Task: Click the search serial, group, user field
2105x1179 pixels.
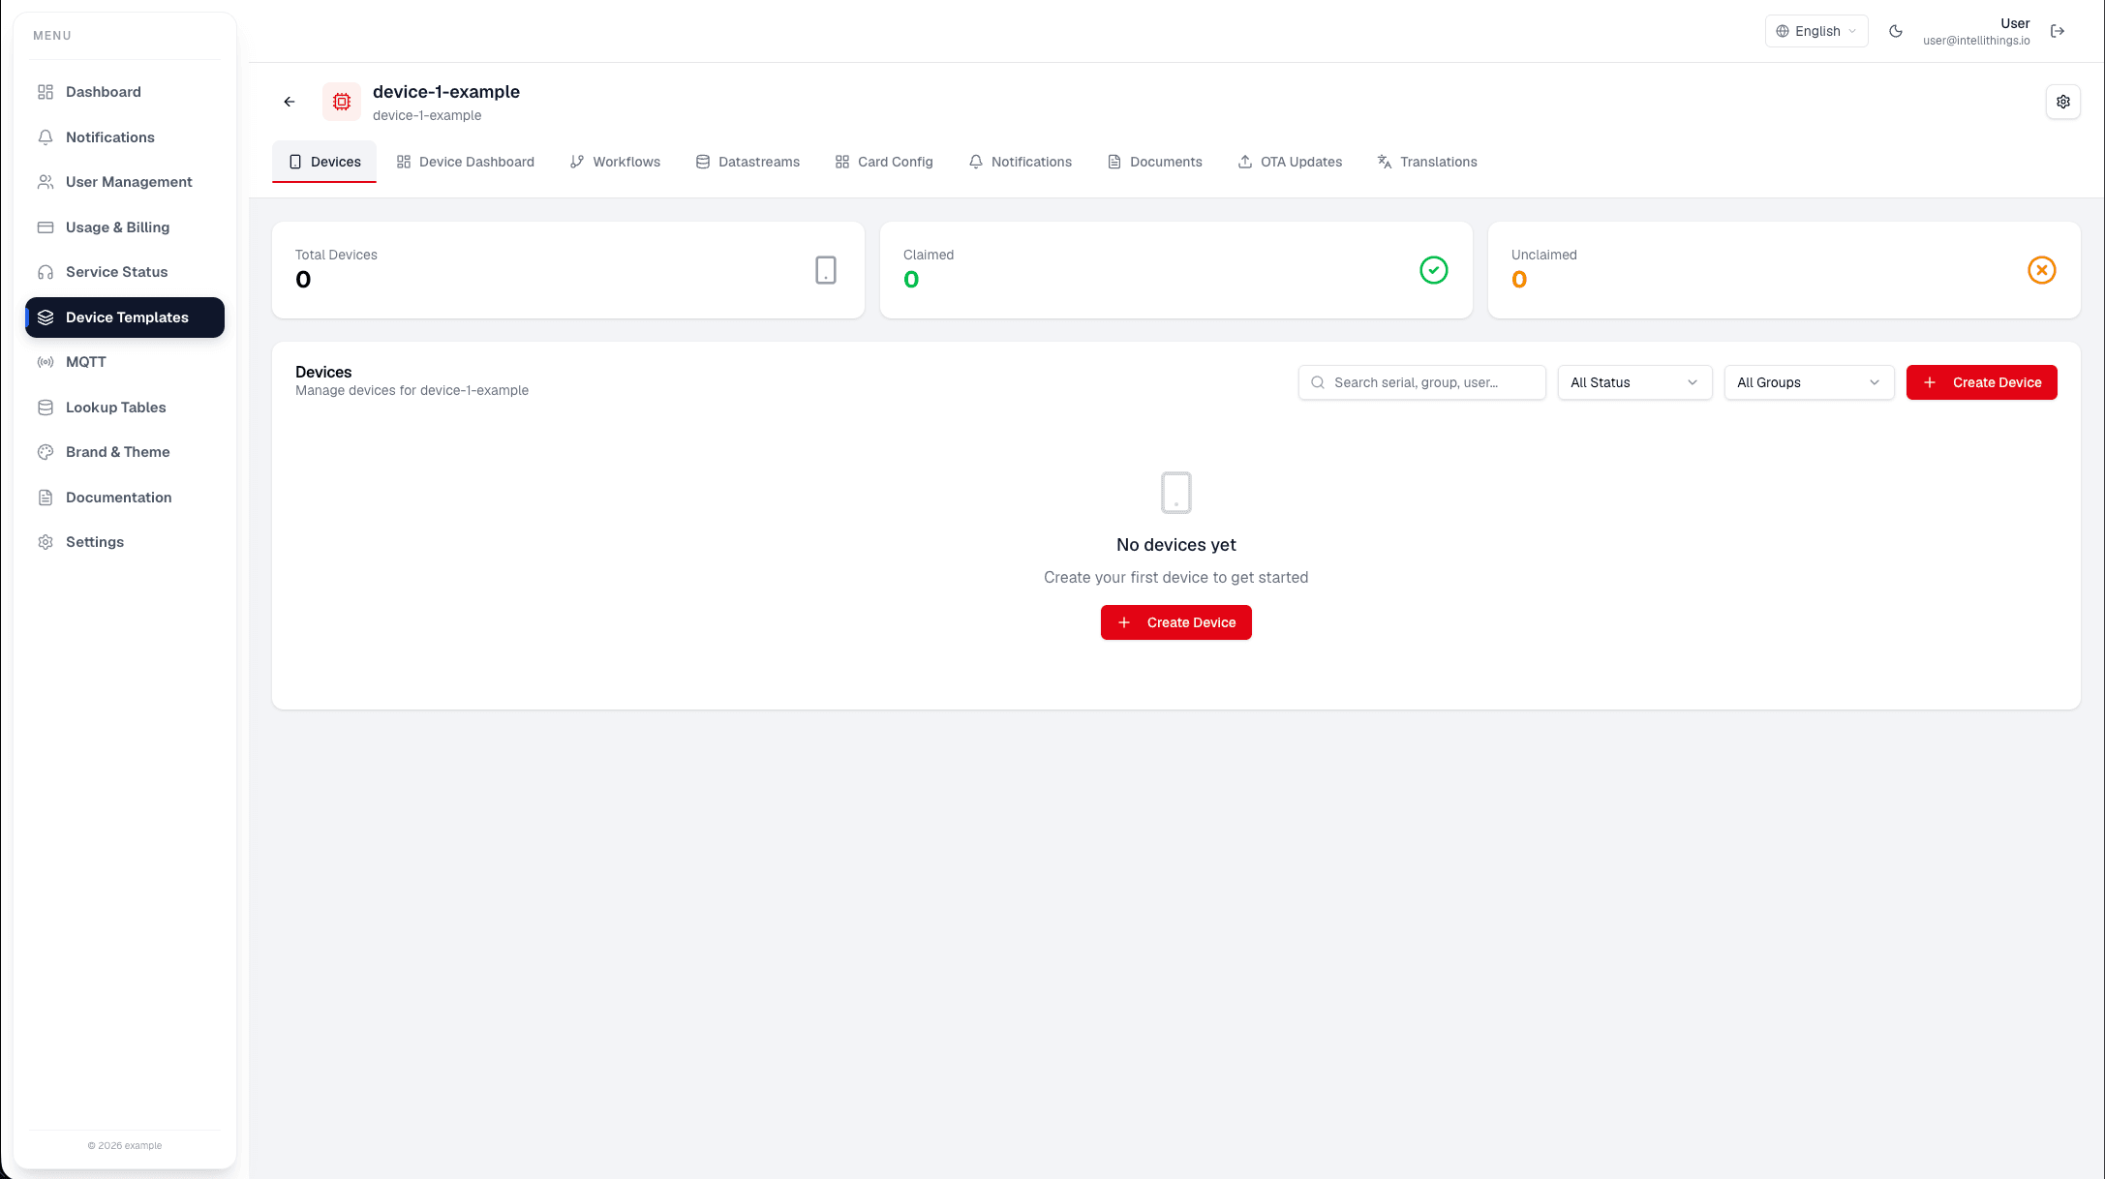Action: [x=1421, y=382]
